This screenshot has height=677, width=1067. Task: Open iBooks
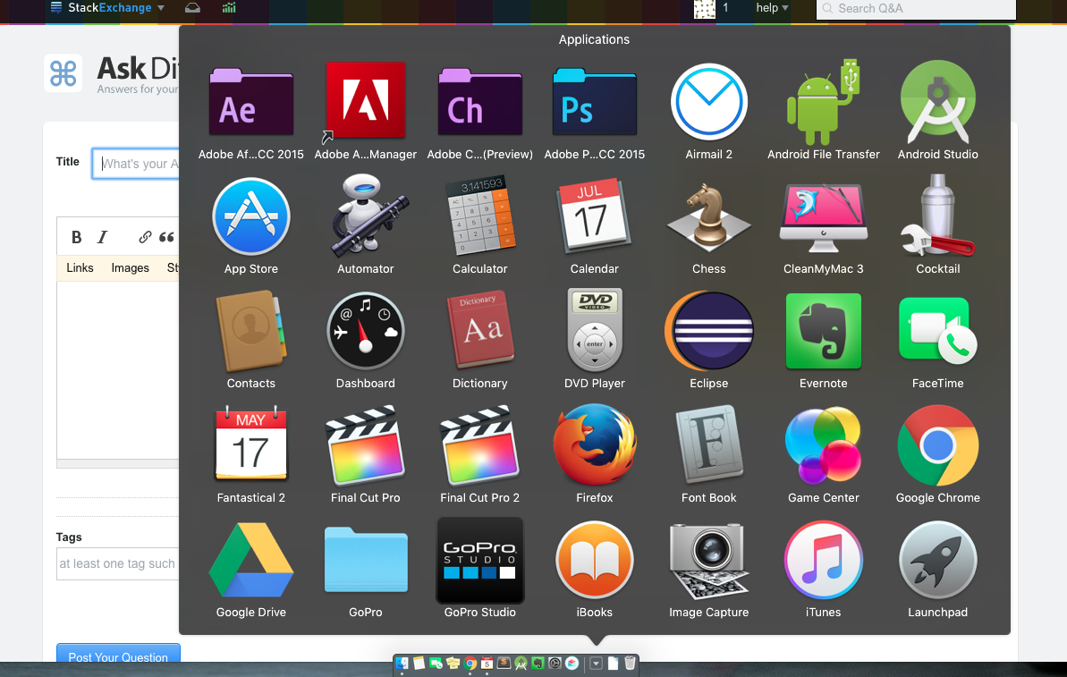coord(595,560)
